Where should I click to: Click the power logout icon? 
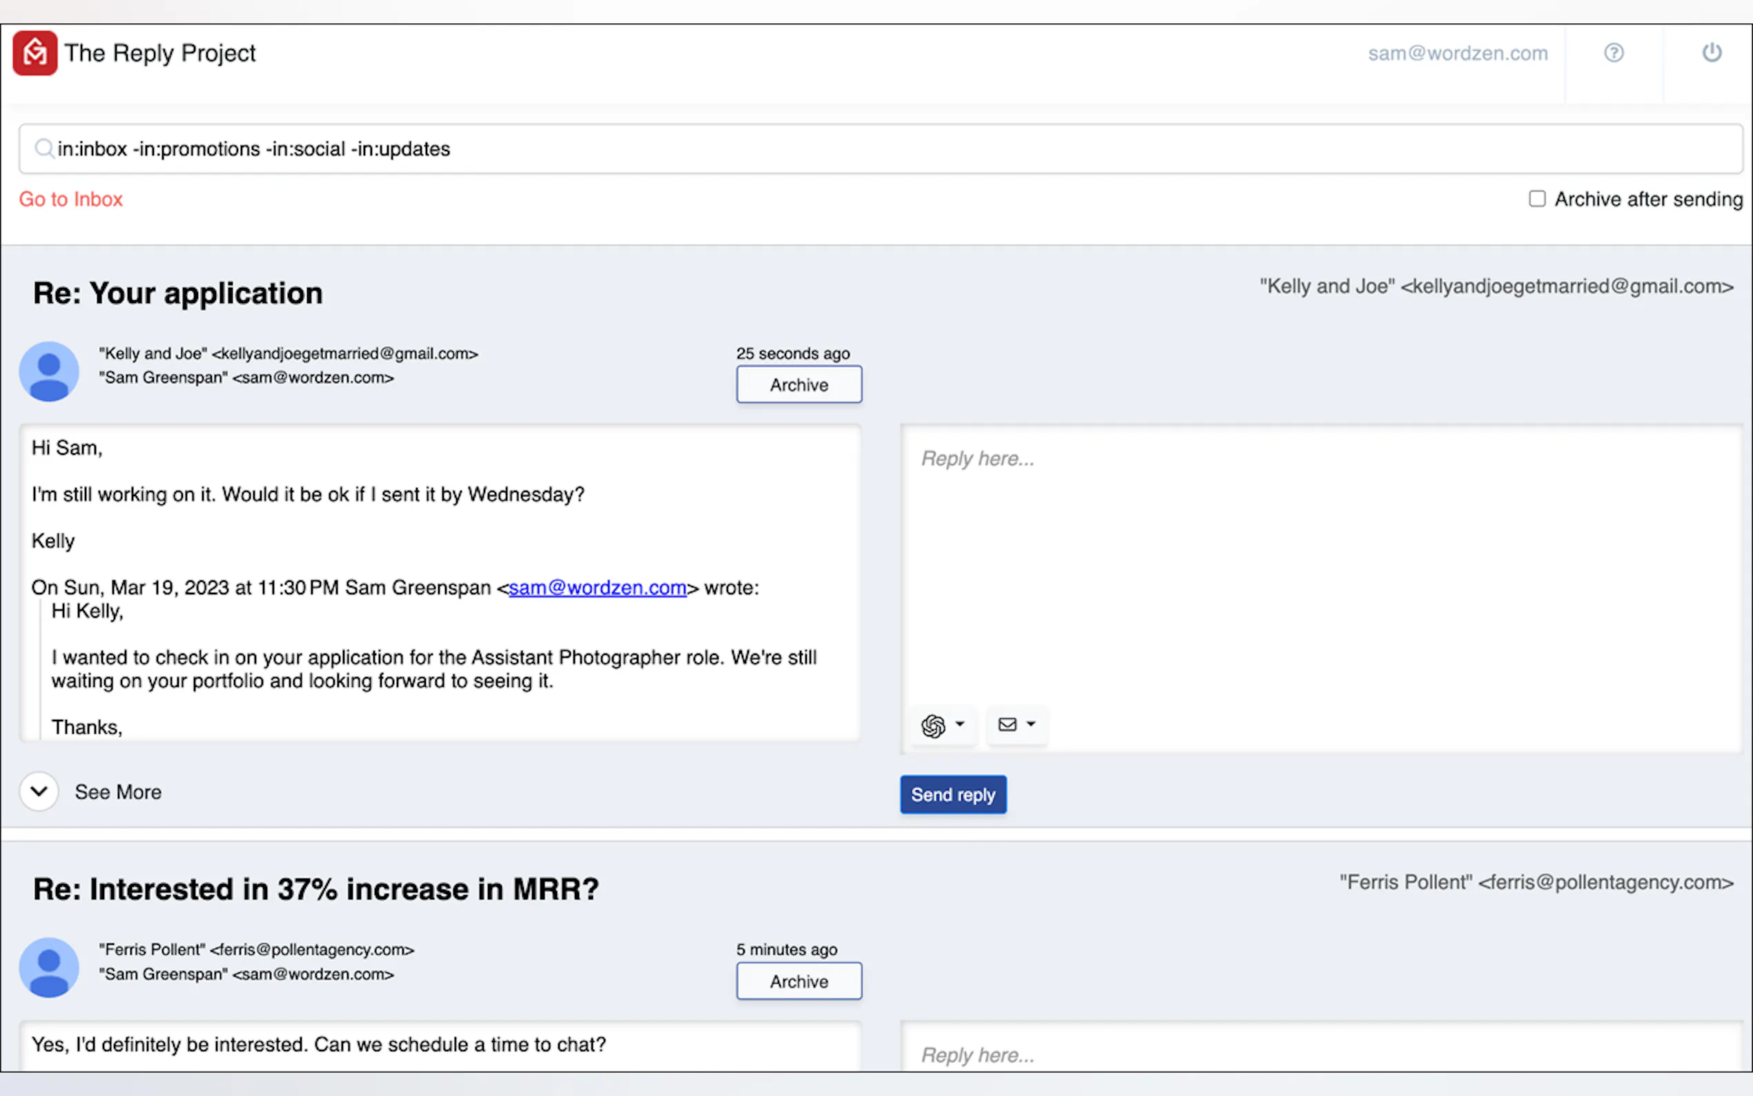1712,53
